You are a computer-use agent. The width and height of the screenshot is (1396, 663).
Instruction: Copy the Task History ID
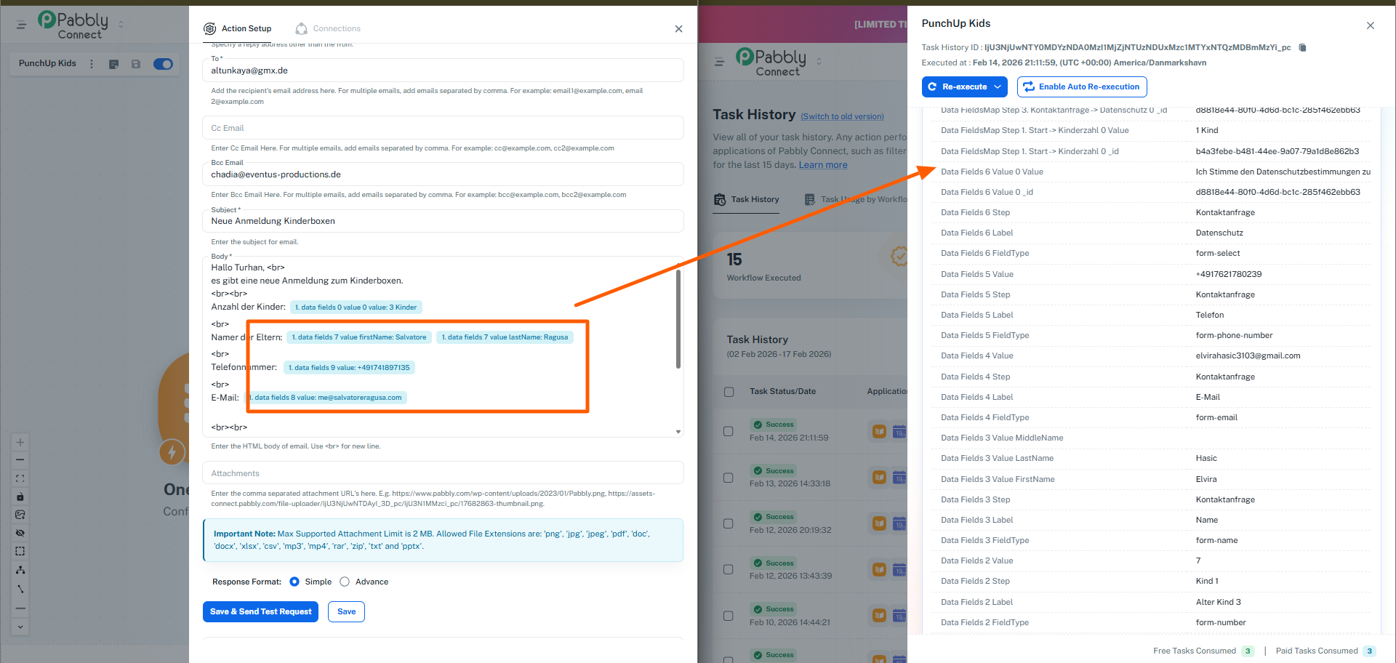(x=1302, y=47)
